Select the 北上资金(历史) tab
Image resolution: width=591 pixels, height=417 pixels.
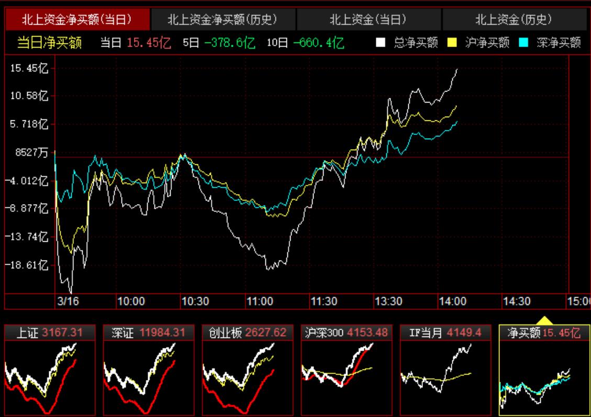click(x=515, y=17)
